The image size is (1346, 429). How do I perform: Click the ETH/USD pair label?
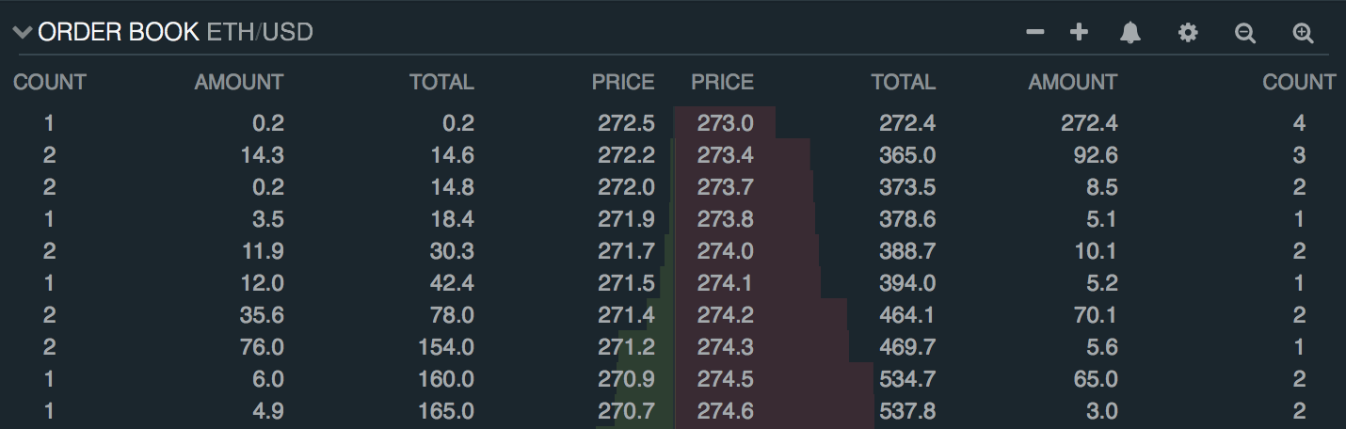point(260,33)
